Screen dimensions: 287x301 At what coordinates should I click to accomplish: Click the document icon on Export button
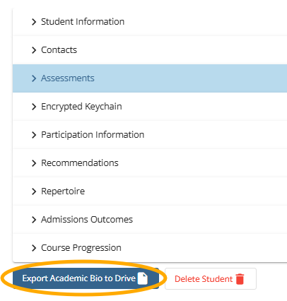pyautogui.click(x=143, y=278)
